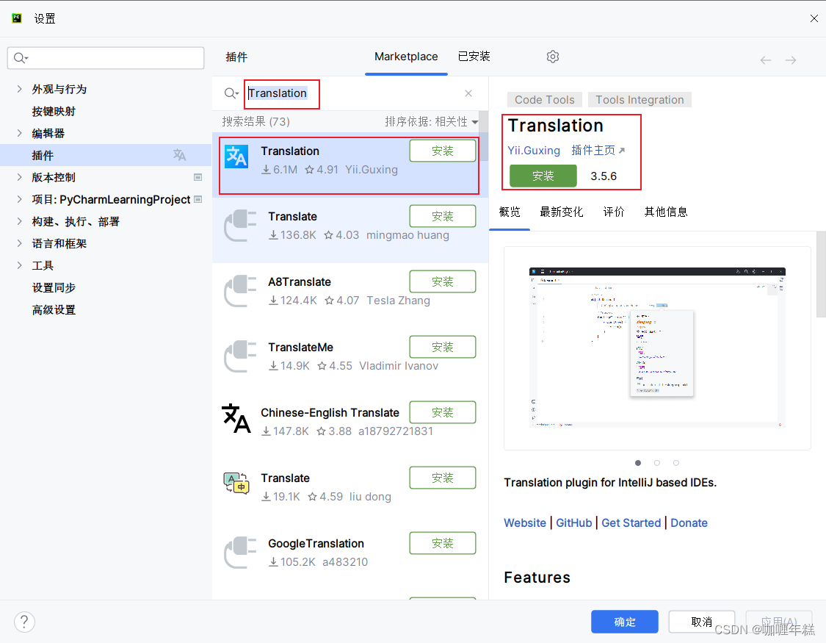
Task: Open the Website link
Action: [525, 522]
